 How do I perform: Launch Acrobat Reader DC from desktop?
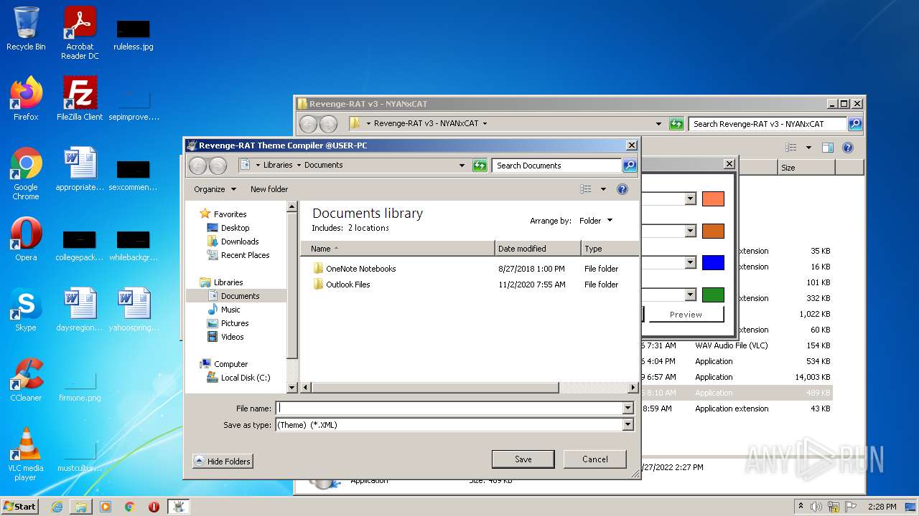click(x=80, y=33)
